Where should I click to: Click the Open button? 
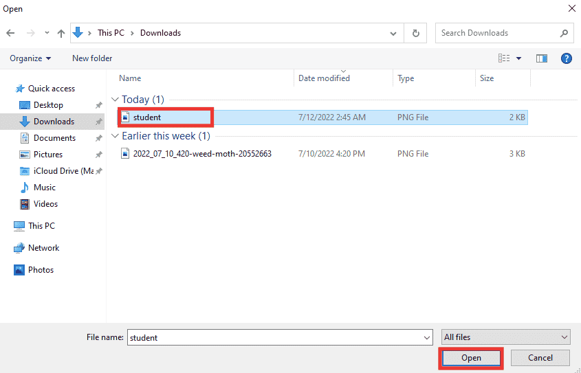click(471, 358)
